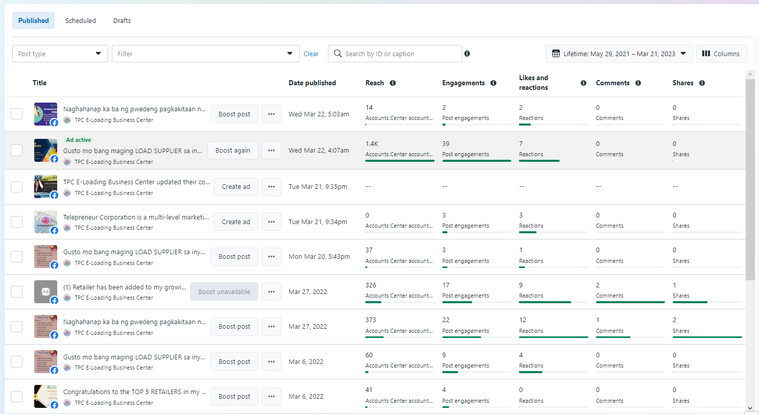Click the Boost again button
759x414 pixels.
(233, 151)
